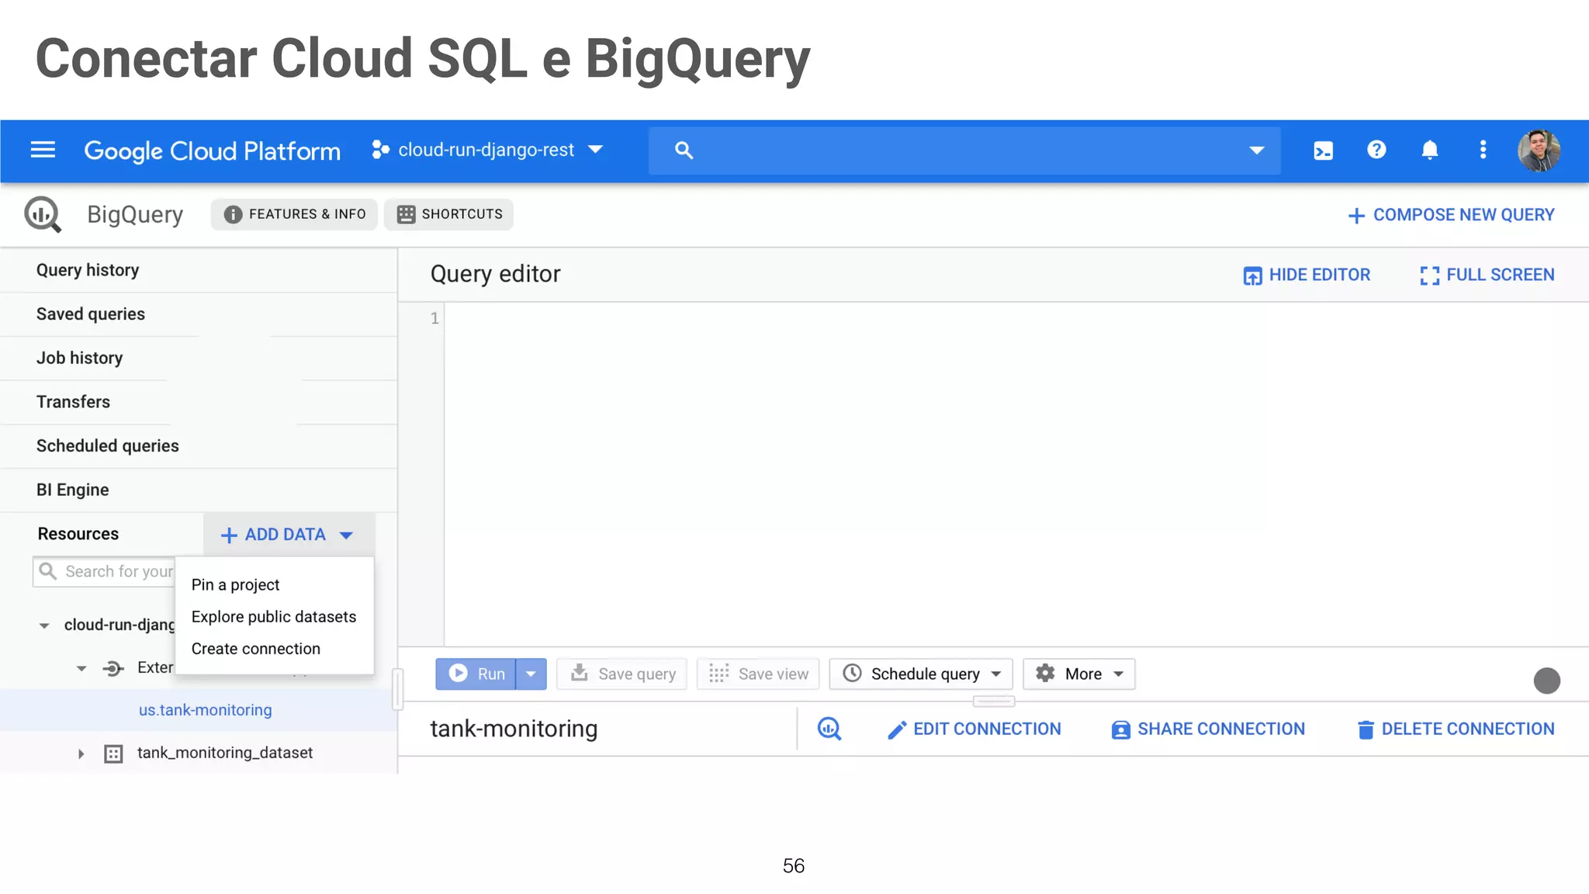The width and height of the screenshot is (1589, 894).
Task: Activate Cloud Shell terminal icon
Action: click(x=1323, y=151)
